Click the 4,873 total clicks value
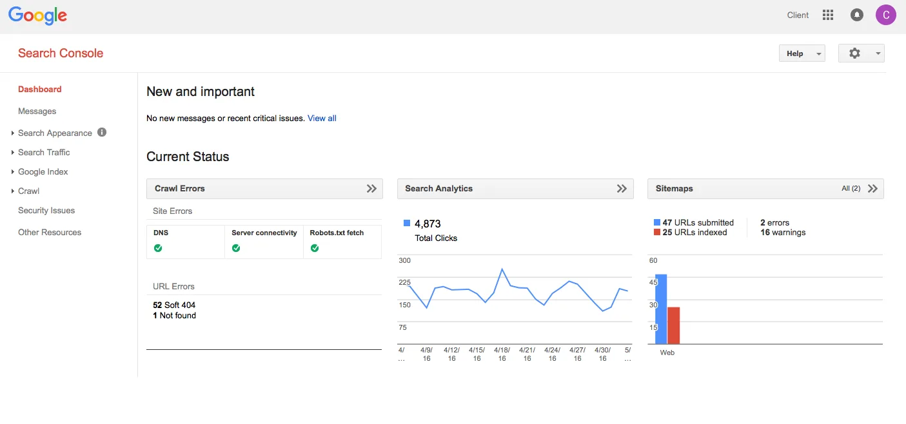 428,224
